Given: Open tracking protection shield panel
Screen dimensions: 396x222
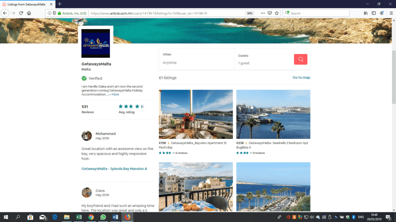Looking at the screenshot, I should 54,13.
